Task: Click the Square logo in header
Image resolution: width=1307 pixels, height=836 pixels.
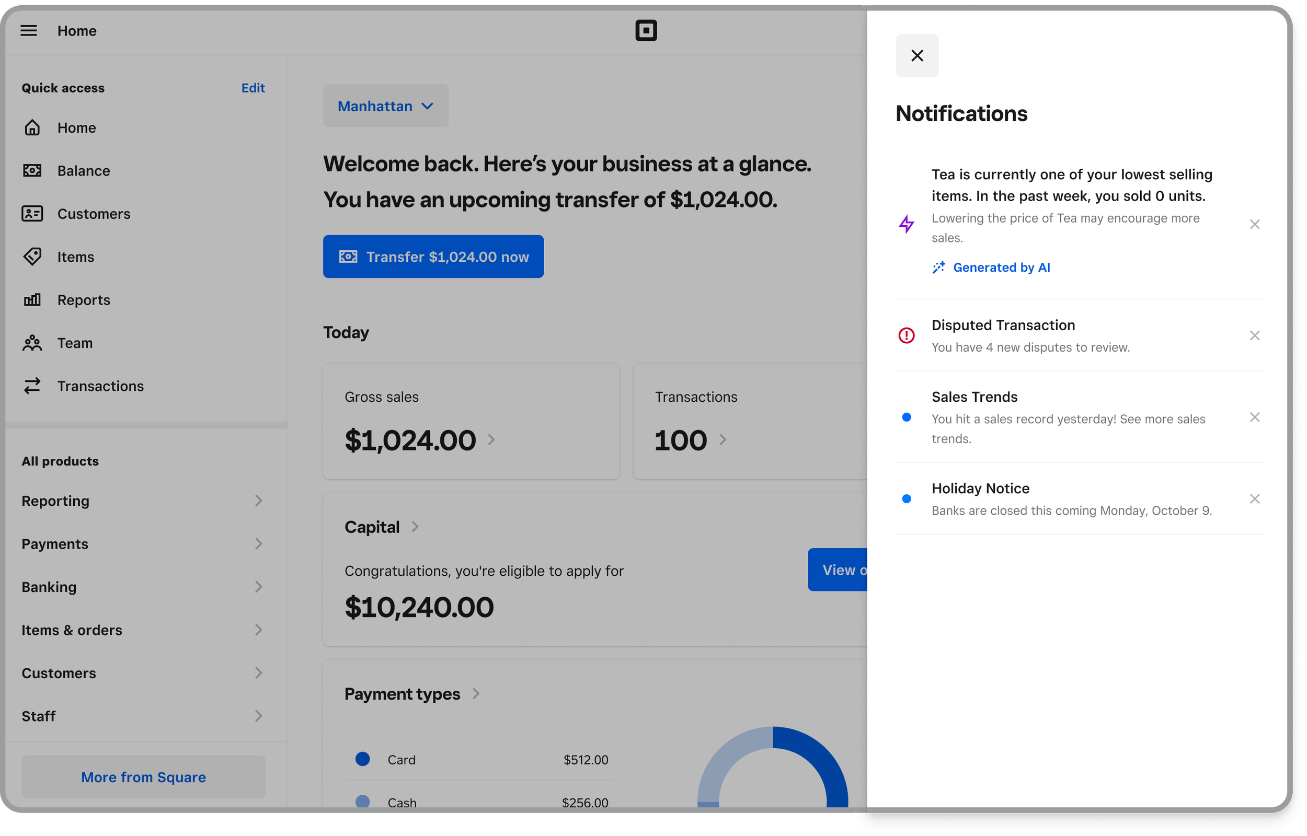Action: (x=646, y=31)
